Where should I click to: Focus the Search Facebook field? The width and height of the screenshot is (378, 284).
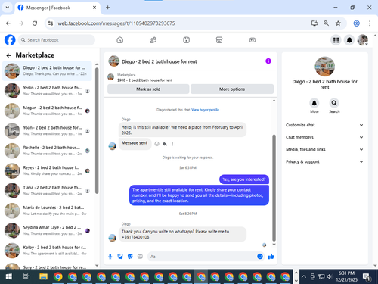[57, 40]
